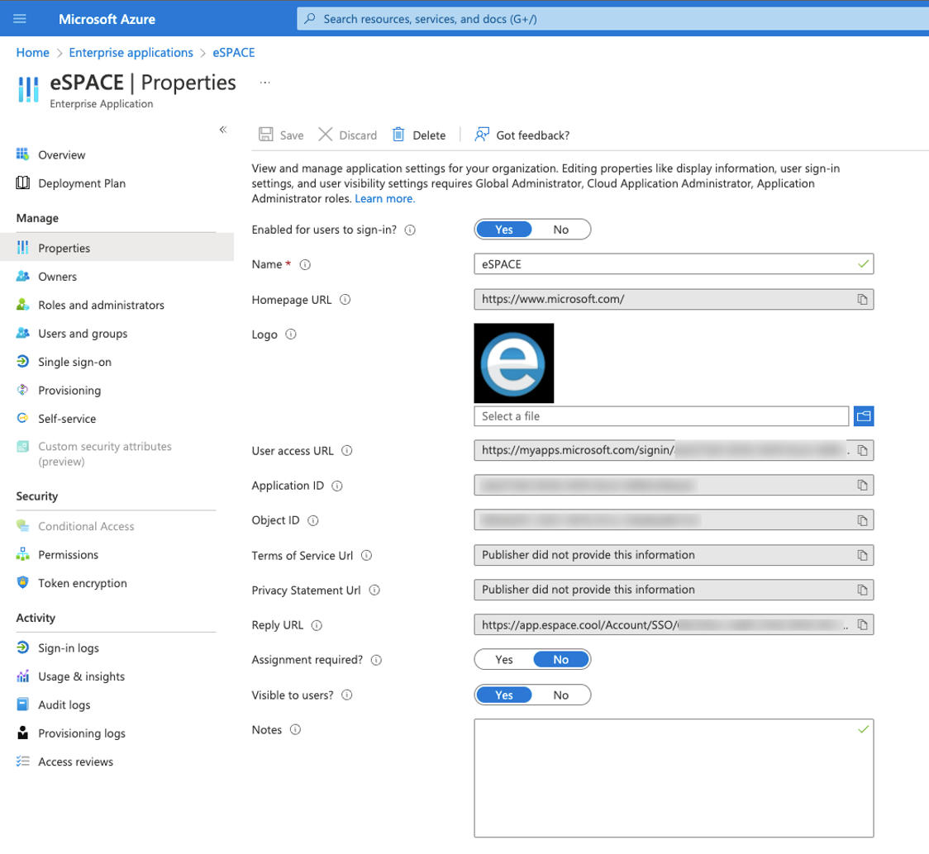Screen dimensions: 929x854
Task: Collapse the left navigation sidebar
Action: [222, 130]
